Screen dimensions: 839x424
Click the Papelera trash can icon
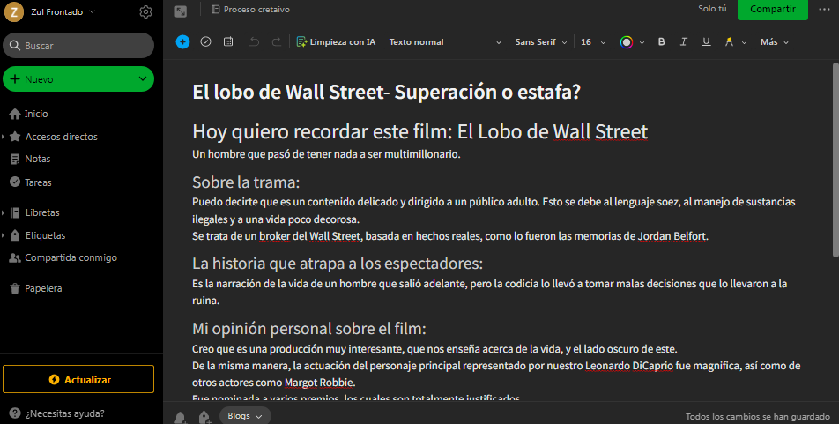click(x=15, y=288)
